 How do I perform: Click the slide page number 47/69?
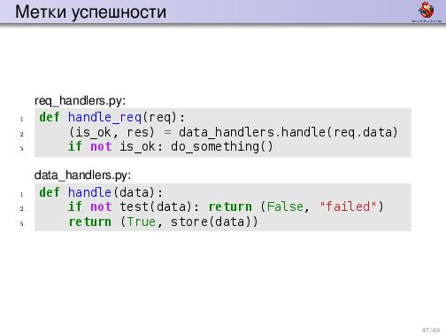[431, 330]
